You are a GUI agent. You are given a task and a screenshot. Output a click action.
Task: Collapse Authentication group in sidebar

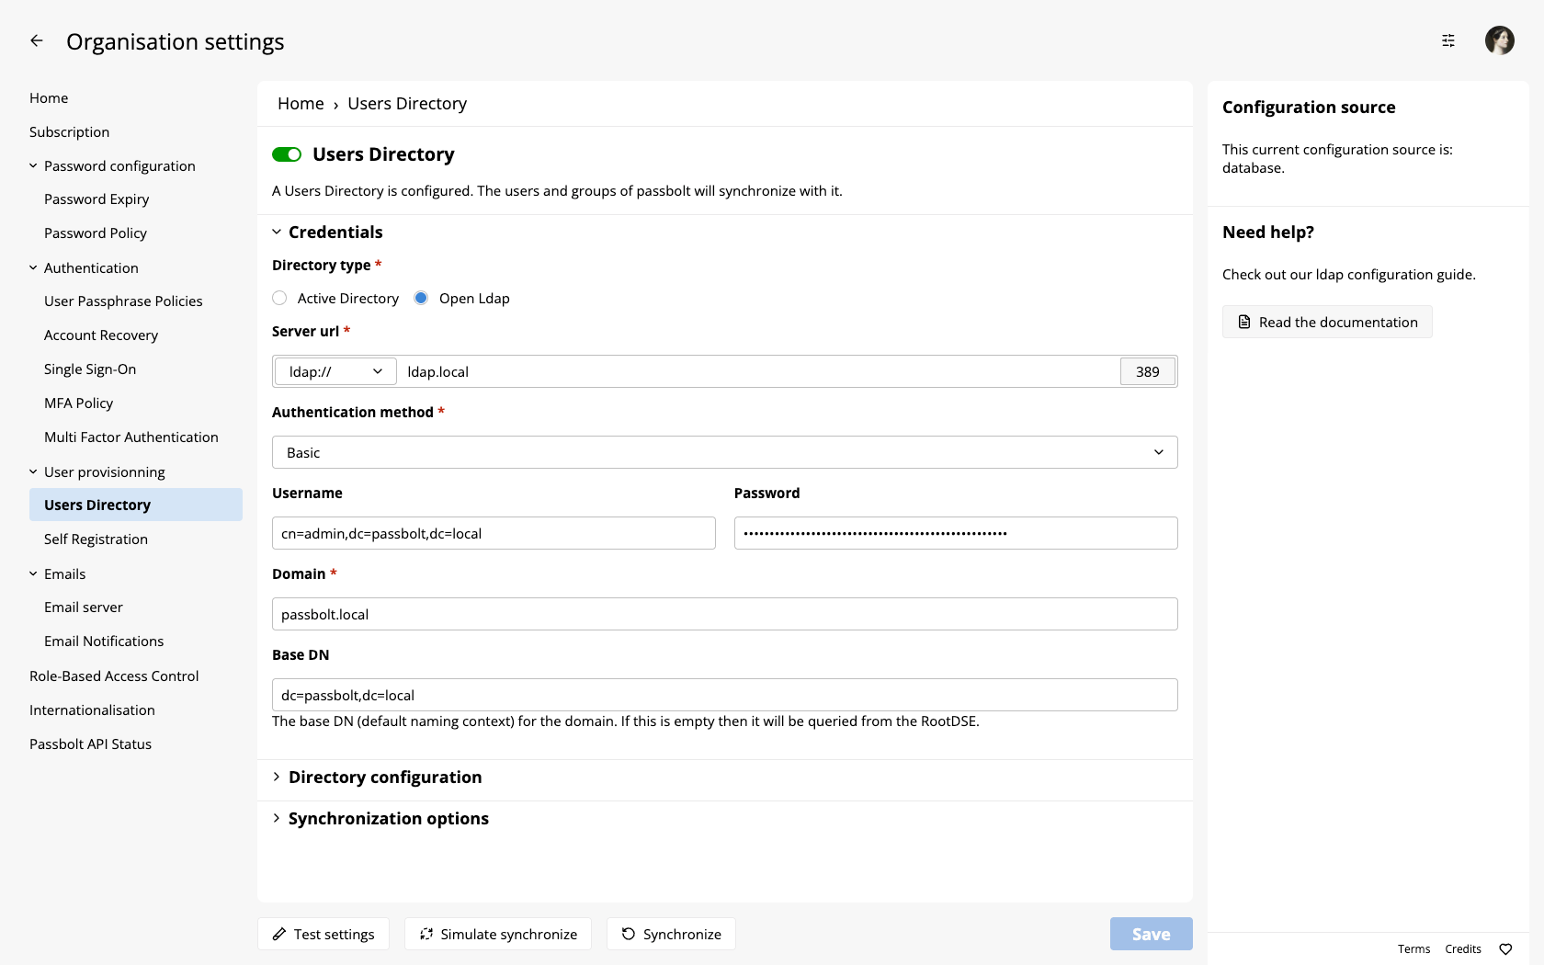coord(84,267)
